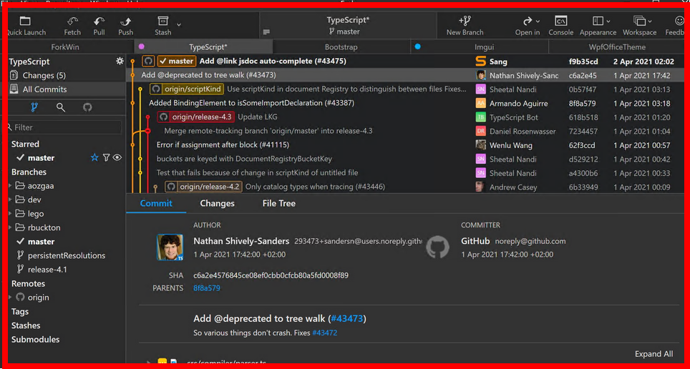This screenshot has height=369, width=690.
Task: Switch to the Bootstrap repository tab
Action: [x=341, y=47]
